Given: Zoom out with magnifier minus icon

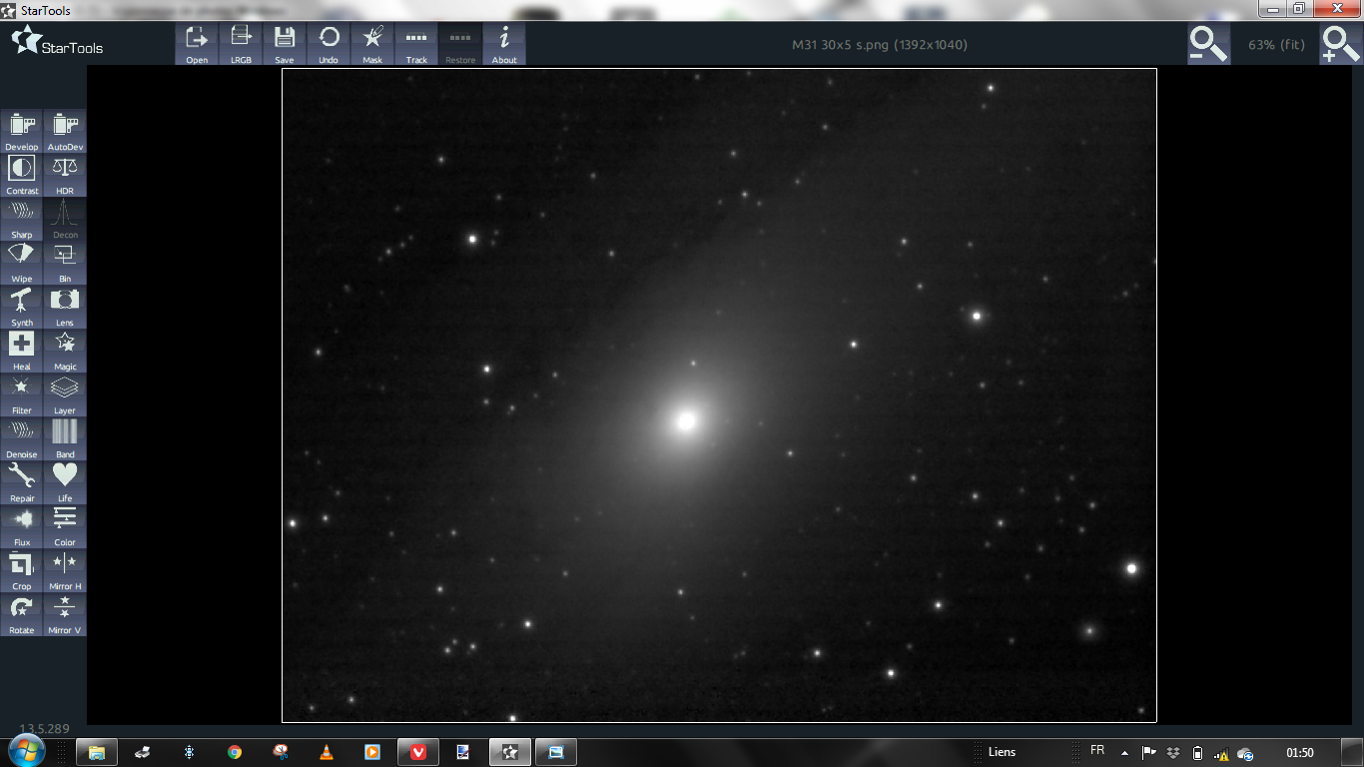Looking at the screenshot, I should point(1208,45).
